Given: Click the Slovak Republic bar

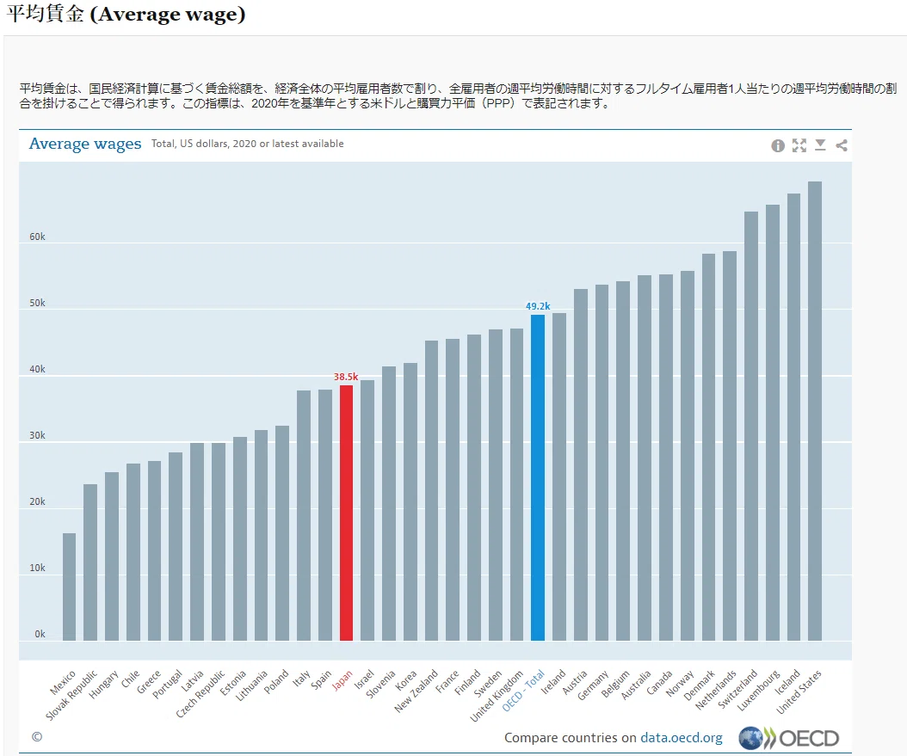Looking at the screenshot, I should (x=90, y=562).
